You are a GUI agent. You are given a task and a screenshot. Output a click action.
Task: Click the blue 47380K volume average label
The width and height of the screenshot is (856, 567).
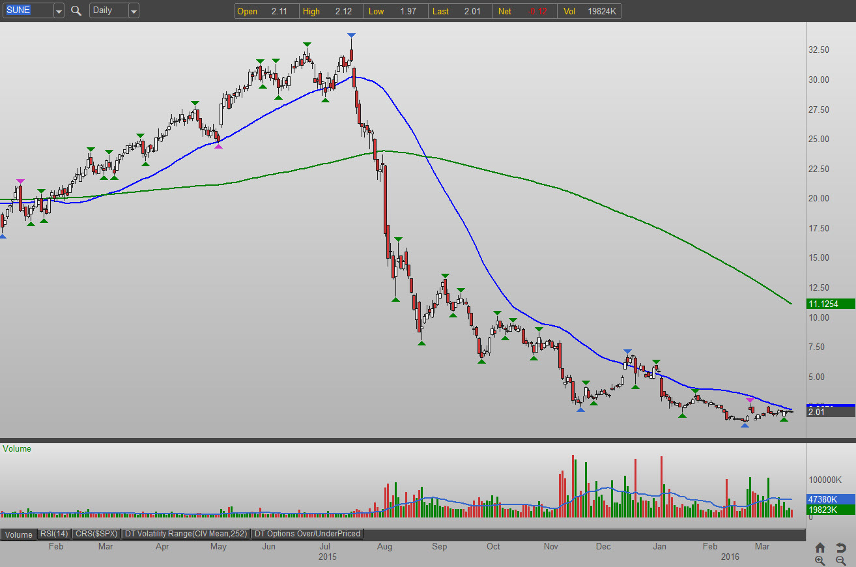coord(831,499)
